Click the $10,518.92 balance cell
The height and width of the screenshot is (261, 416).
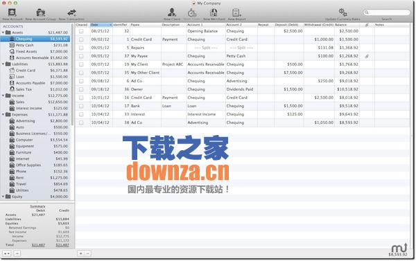[347, 89]
